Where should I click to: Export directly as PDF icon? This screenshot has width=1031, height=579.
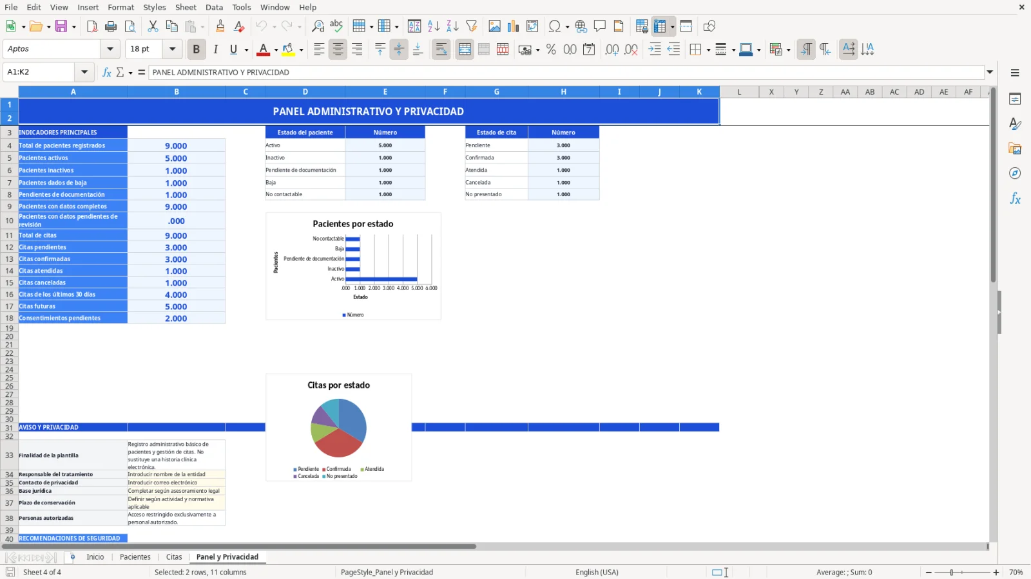92,26
